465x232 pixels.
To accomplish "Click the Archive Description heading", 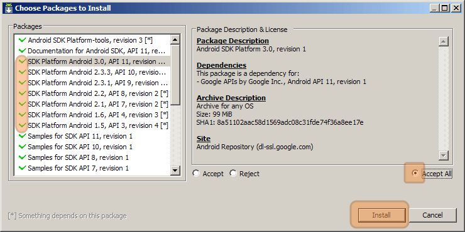I will [231, 98].
